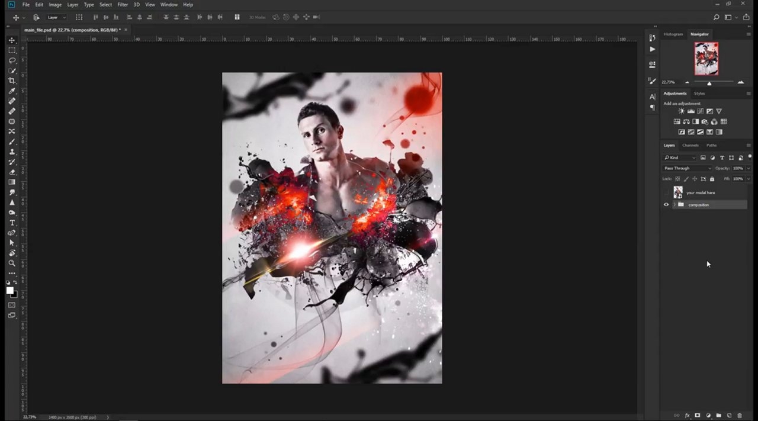Create a new layer
The image size is (758, 421).
(729, 416)
